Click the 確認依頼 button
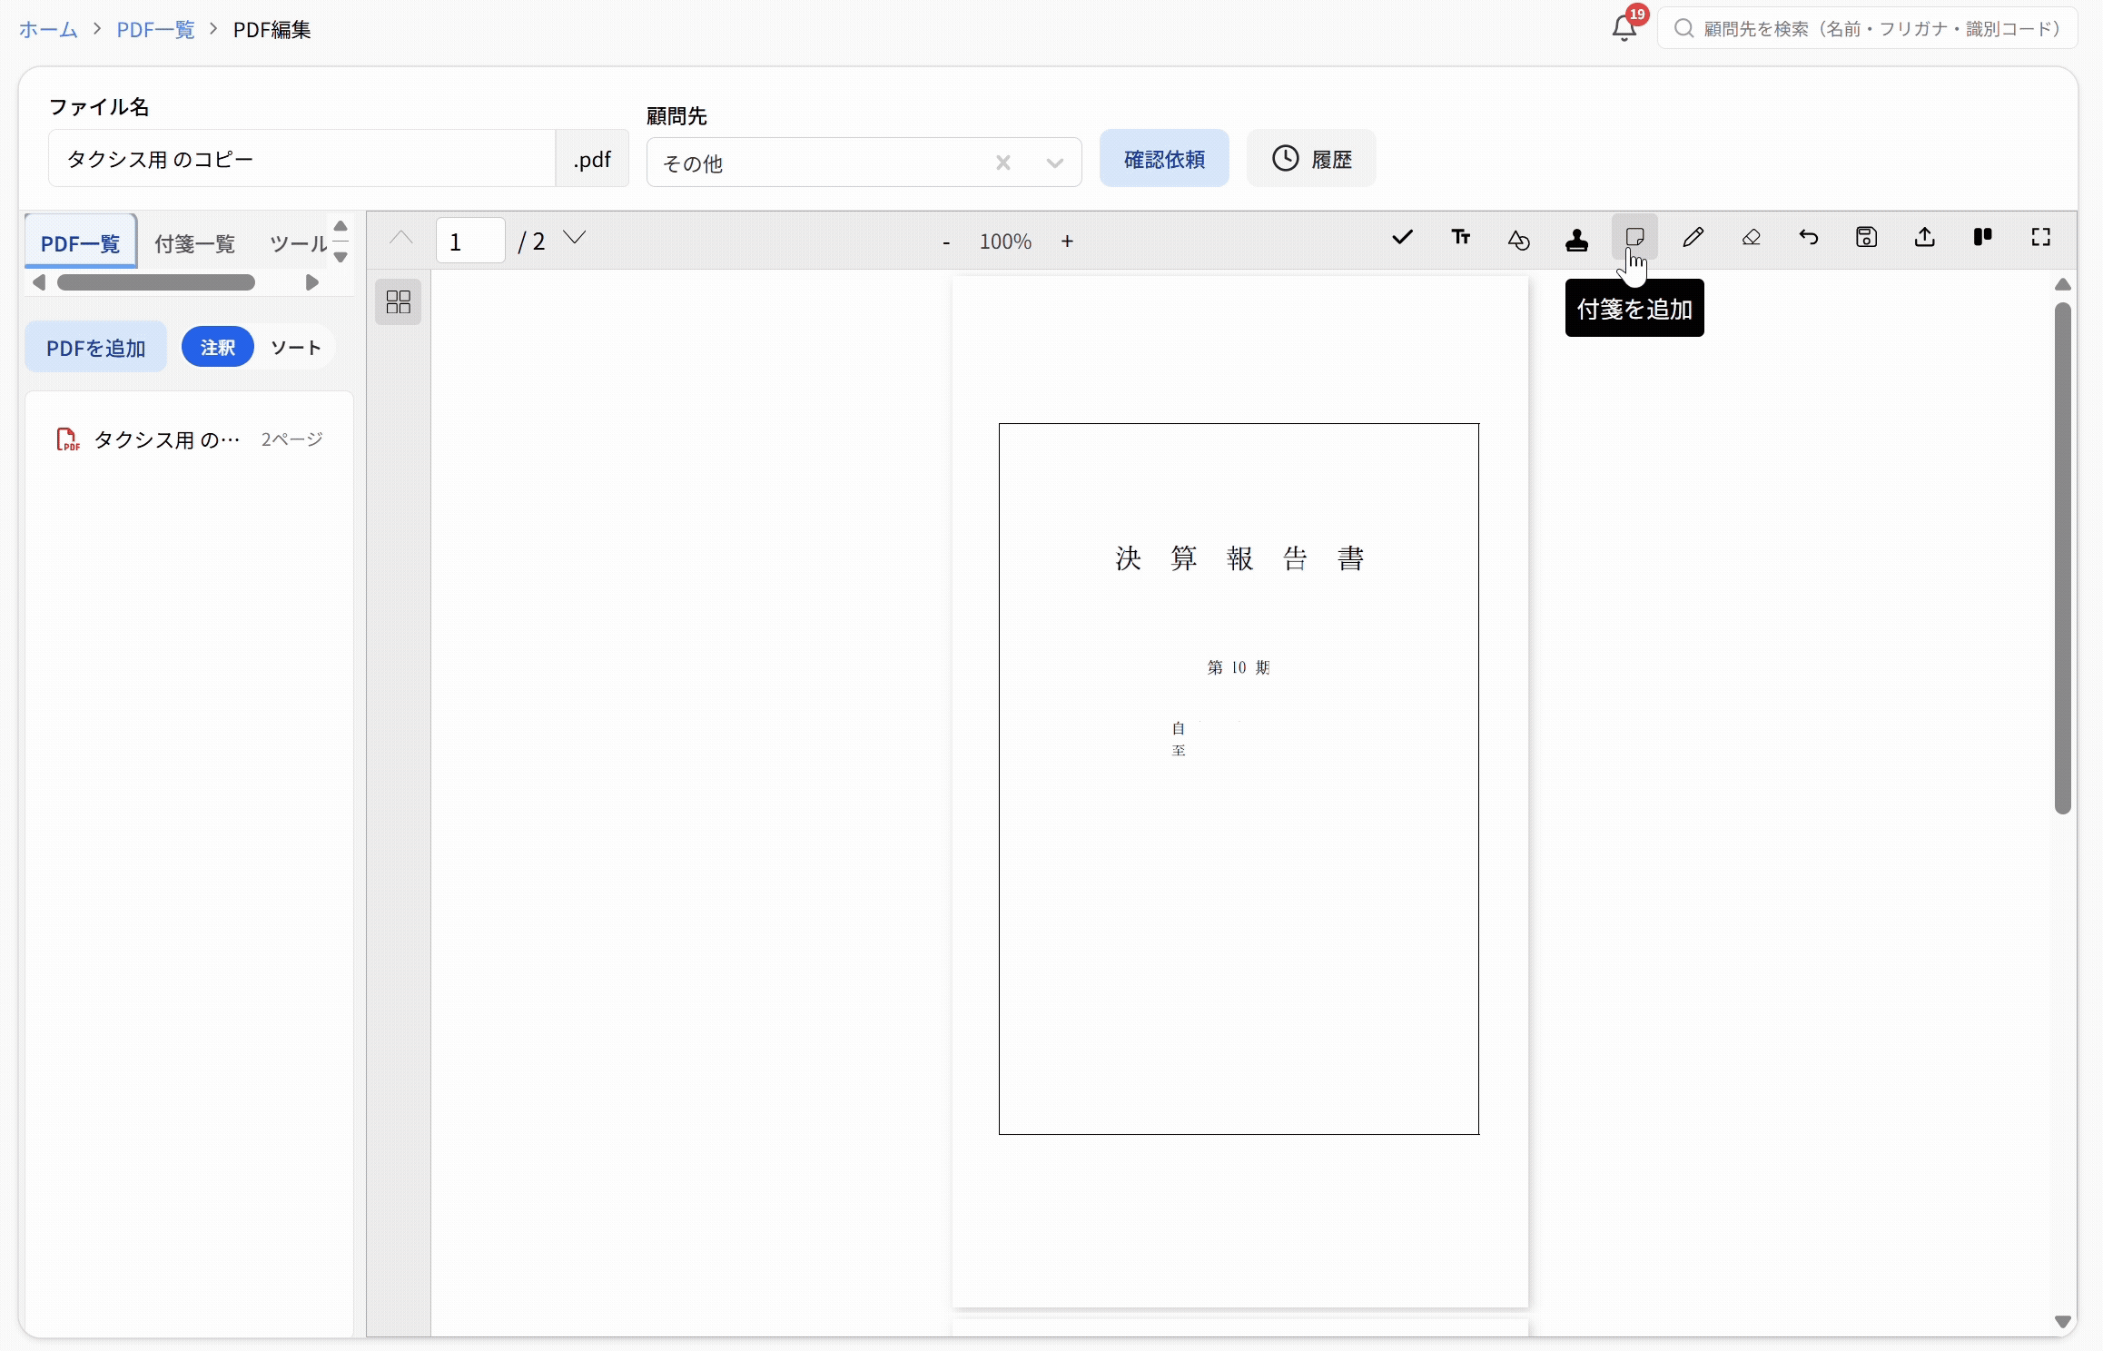The image size is (2103, 1351). (x=1164, y=159)
